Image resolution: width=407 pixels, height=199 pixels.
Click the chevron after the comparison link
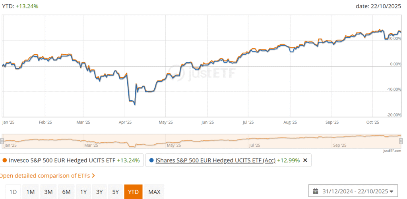pos(93,176)
